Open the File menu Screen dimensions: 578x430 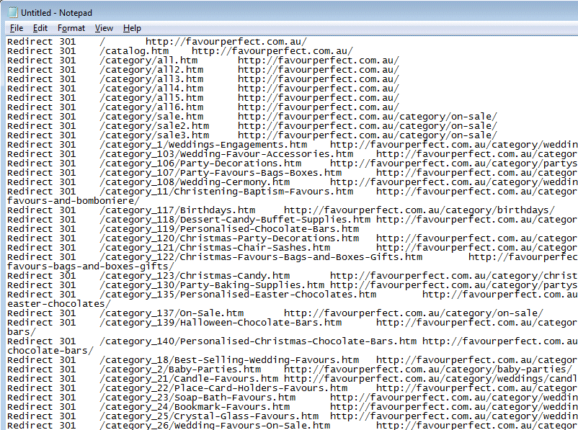click(17, 28)
